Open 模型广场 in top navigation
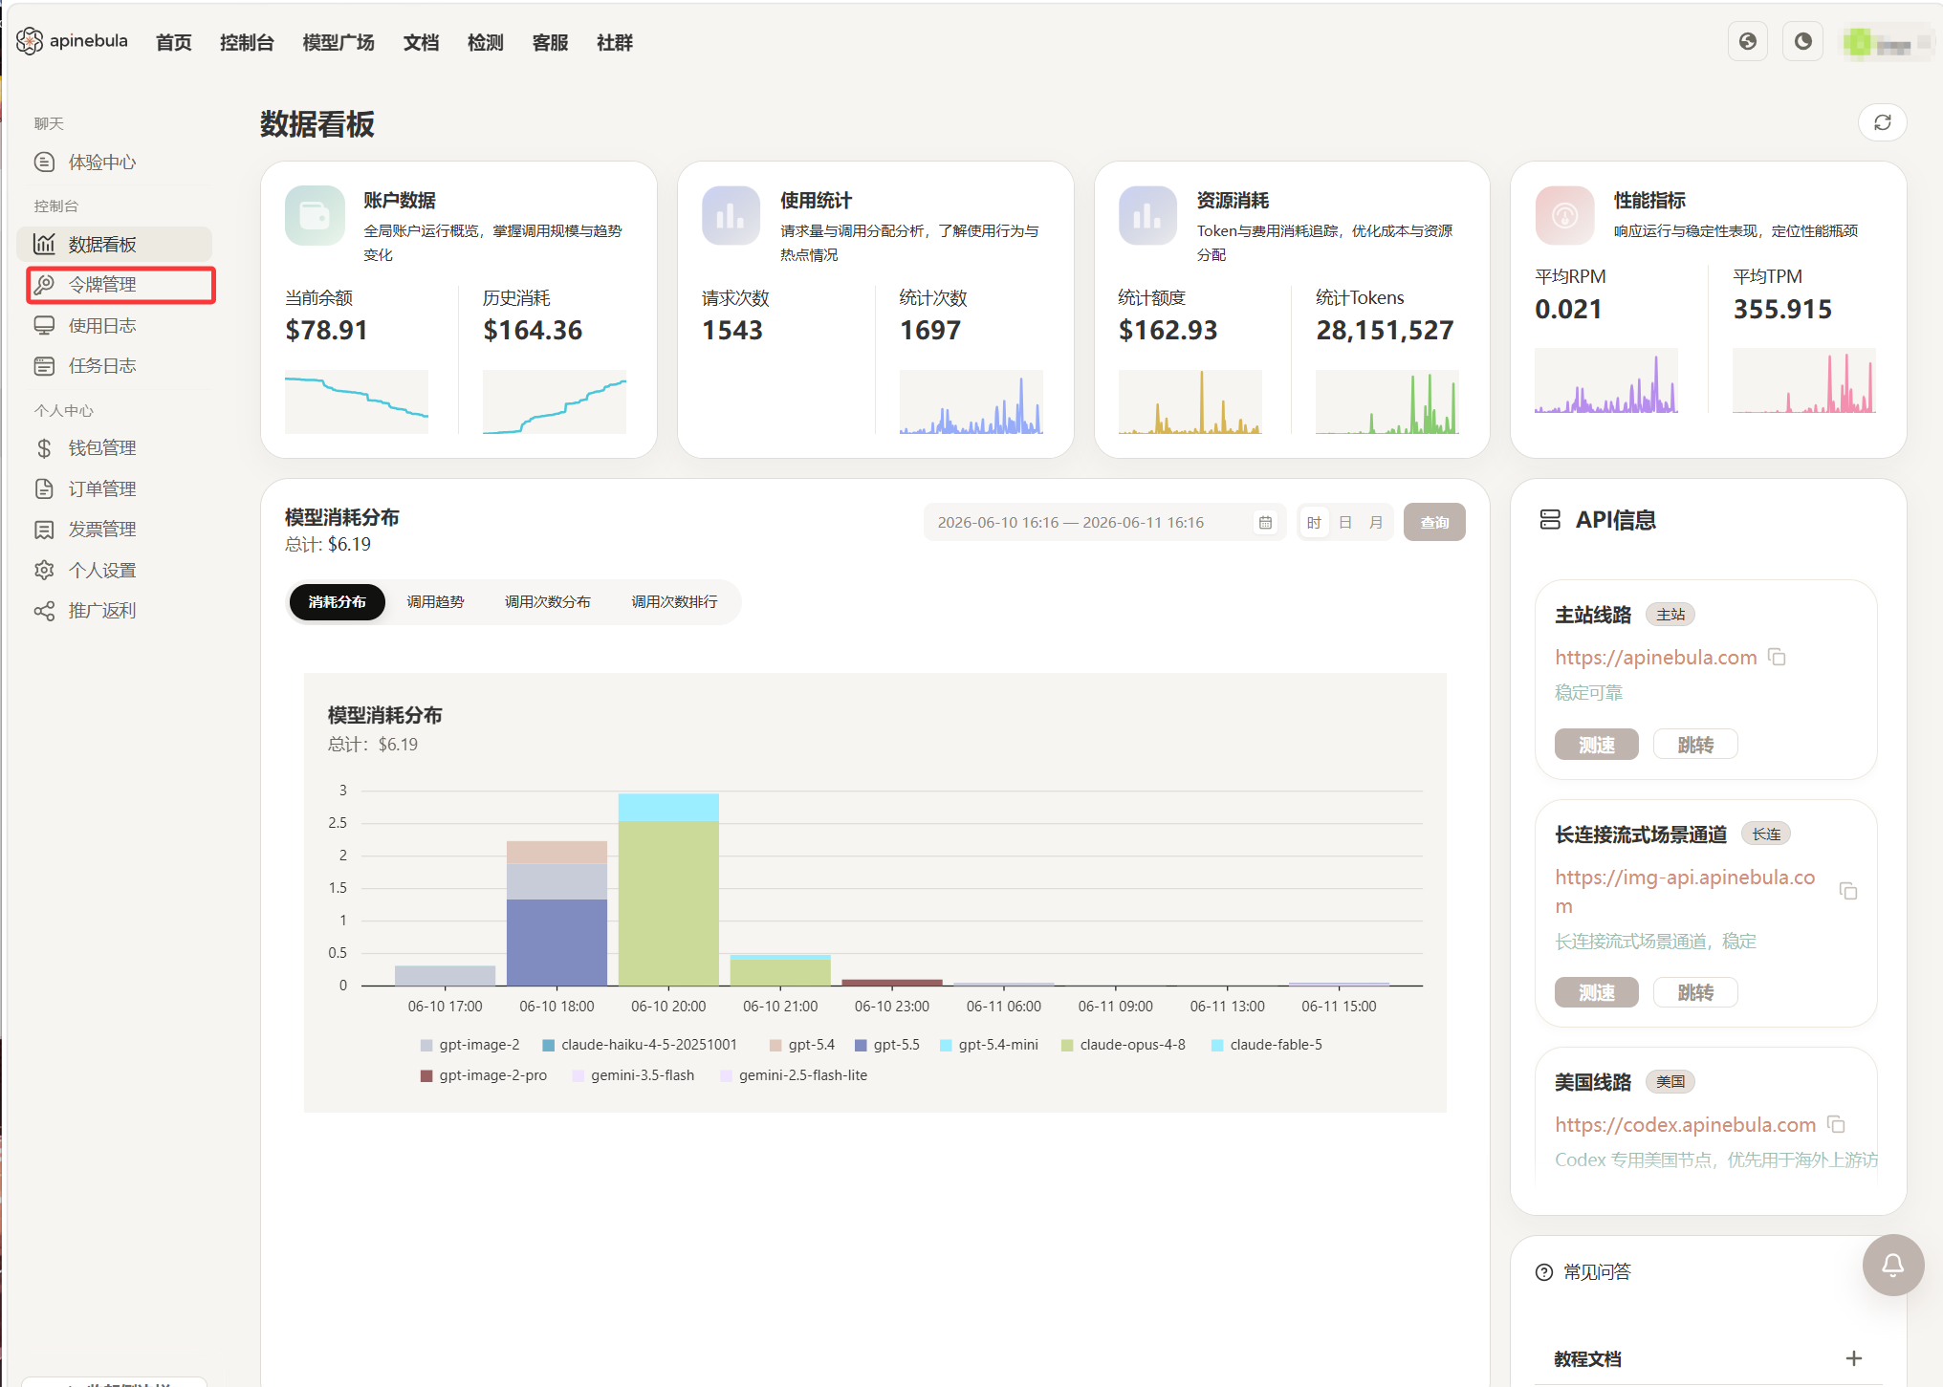Image resolution: width=1943 pixels, height=1387 pixels. 338,43
